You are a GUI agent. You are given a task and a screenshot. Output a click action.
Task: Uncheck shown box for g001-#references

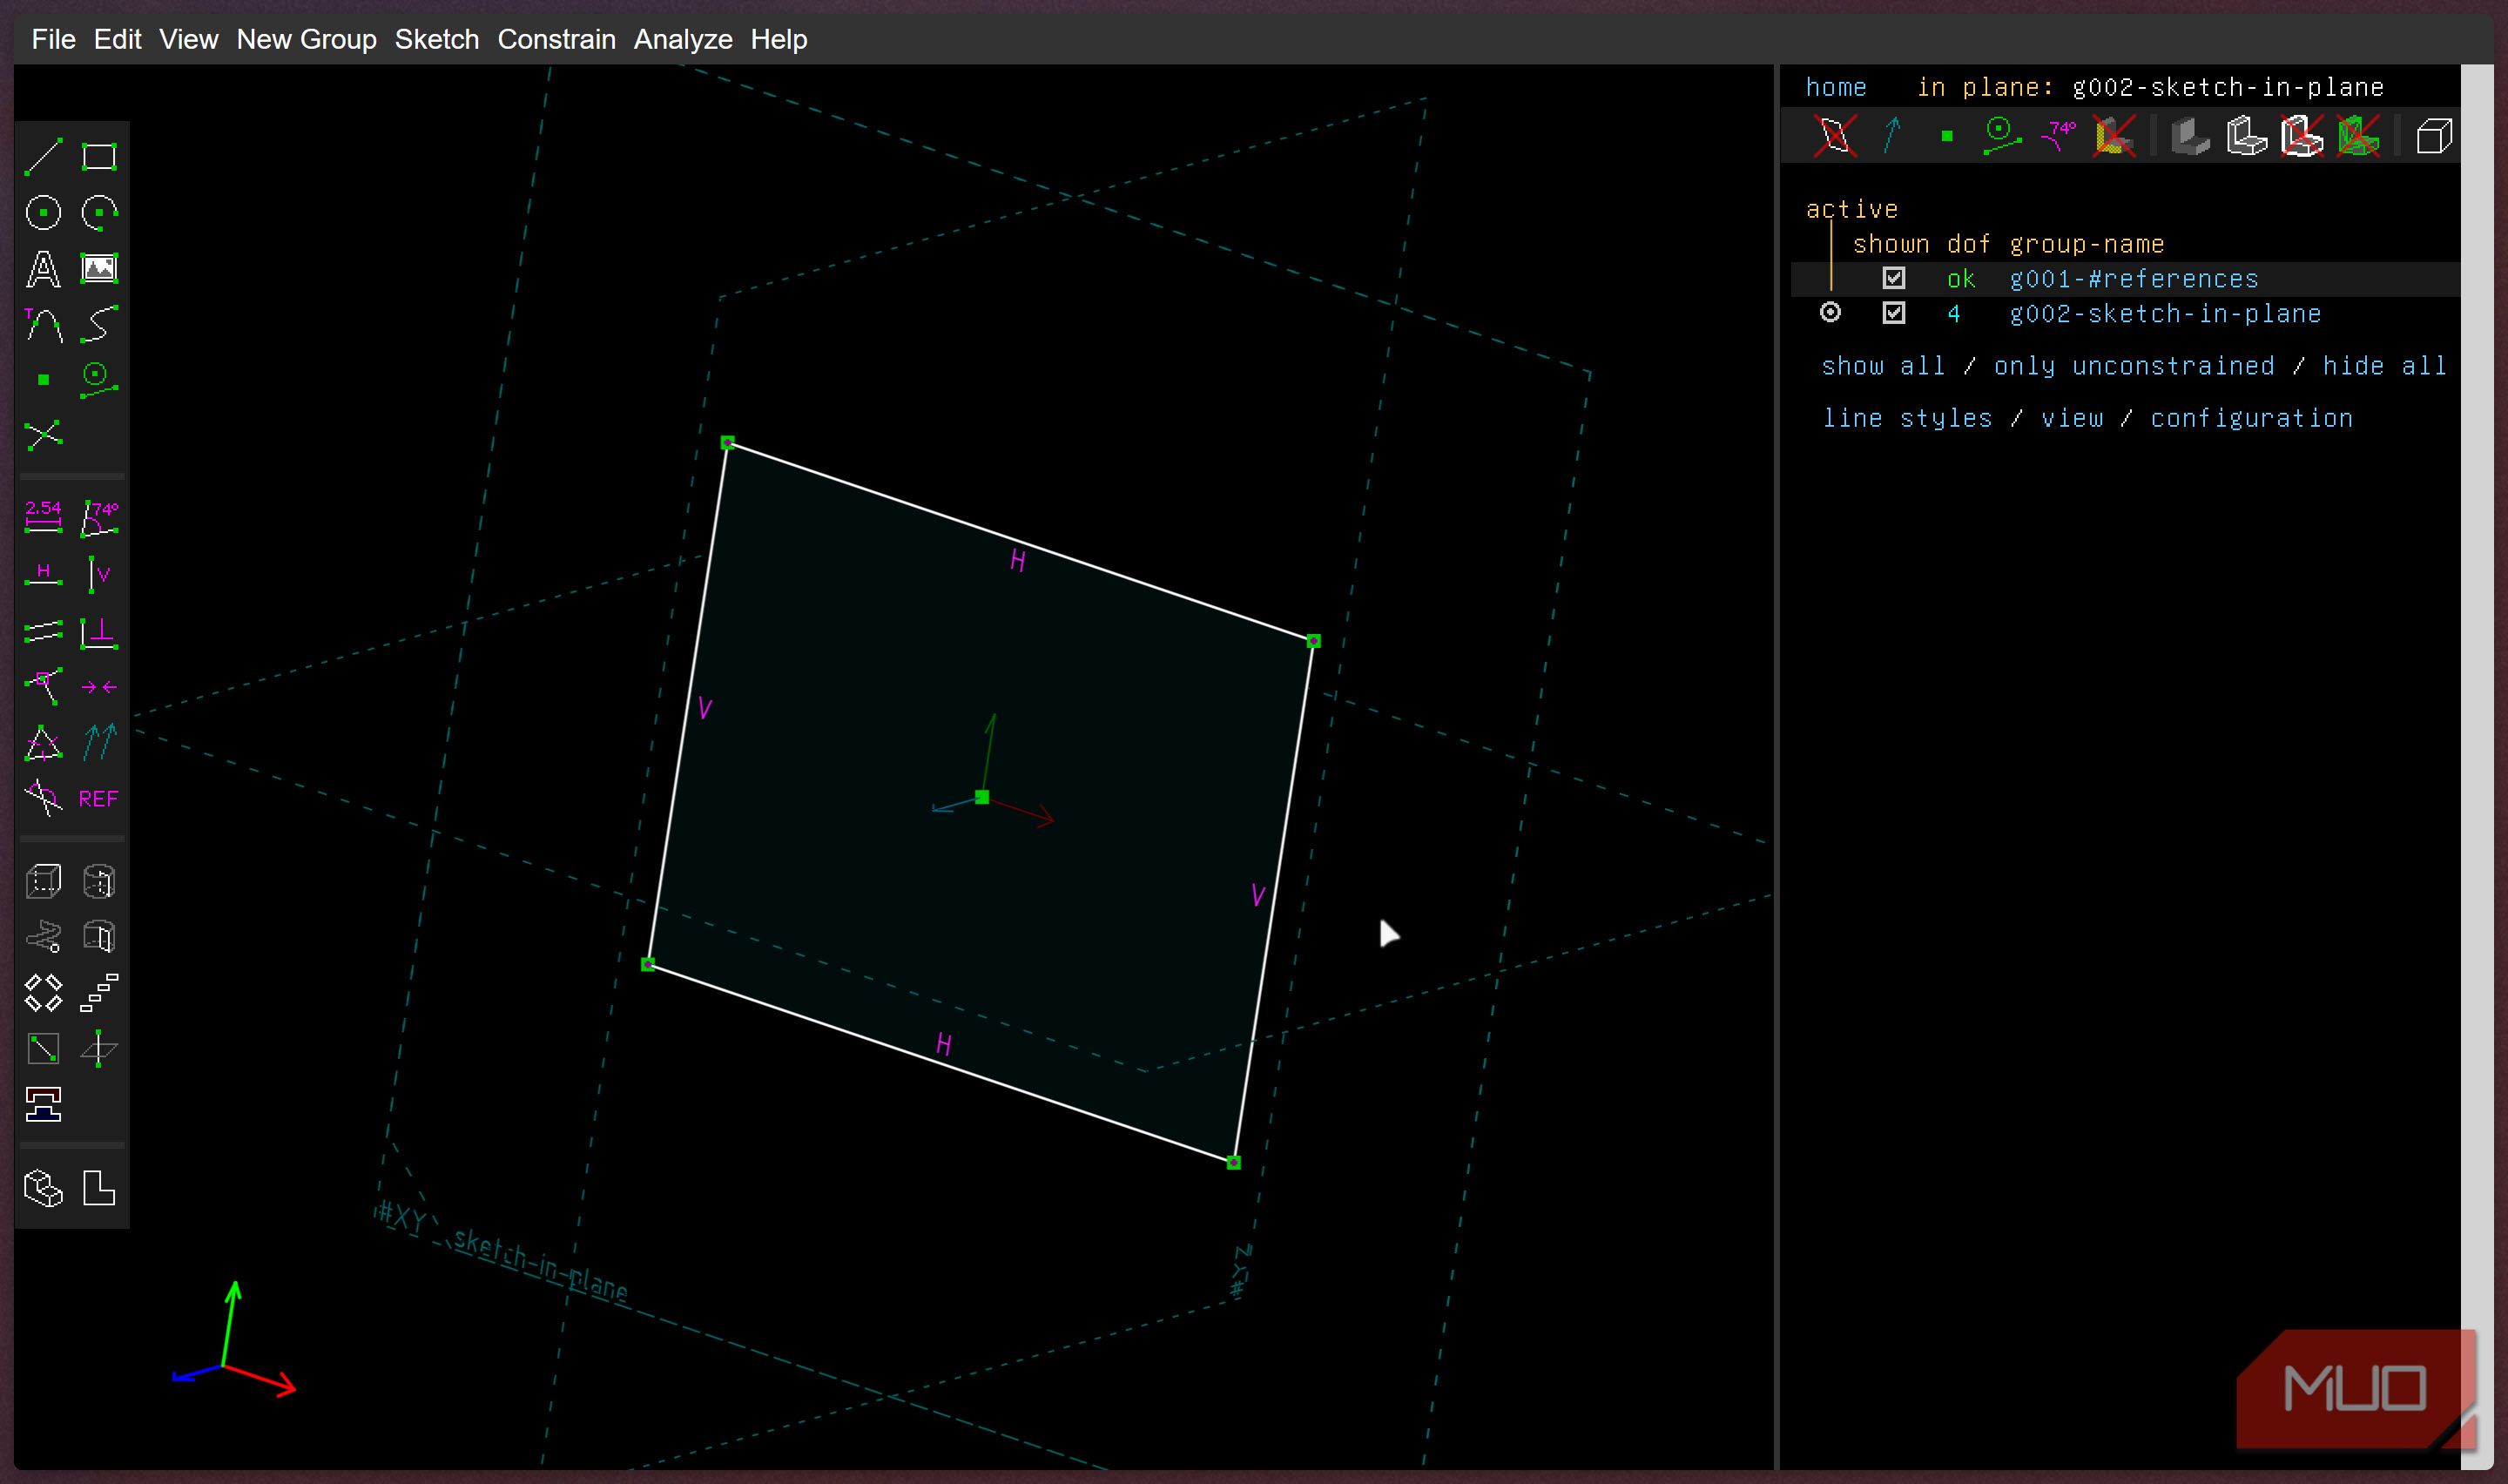(1893, 278)
